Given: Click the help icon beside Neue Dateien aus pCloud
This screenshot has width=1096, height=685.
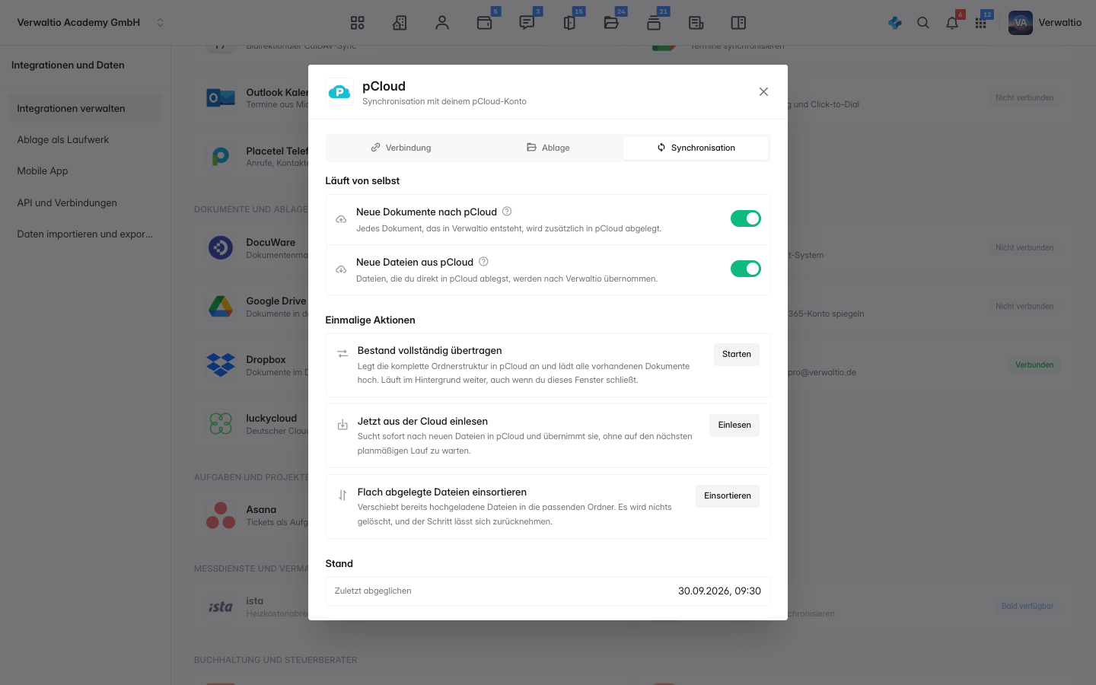Looking at the screenshot, I should pyautogui.click(x=483, y=262).
